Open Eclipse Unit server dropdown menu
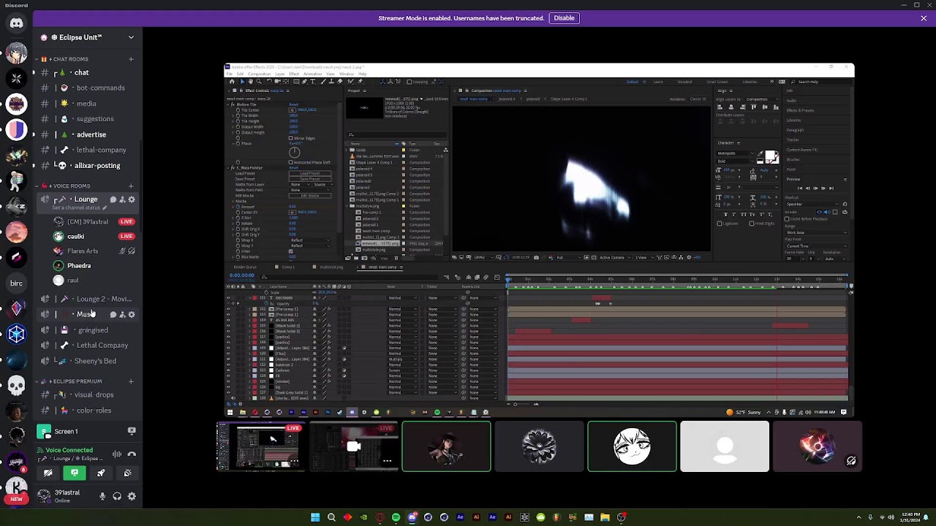This screenshot has height=526, width=936. [x=131, y=37]
